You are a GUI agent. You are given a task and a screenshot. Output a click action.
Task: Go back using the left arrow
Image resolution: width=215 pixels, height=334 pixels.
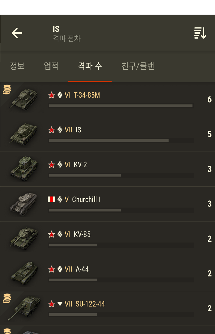coord(17,33)
